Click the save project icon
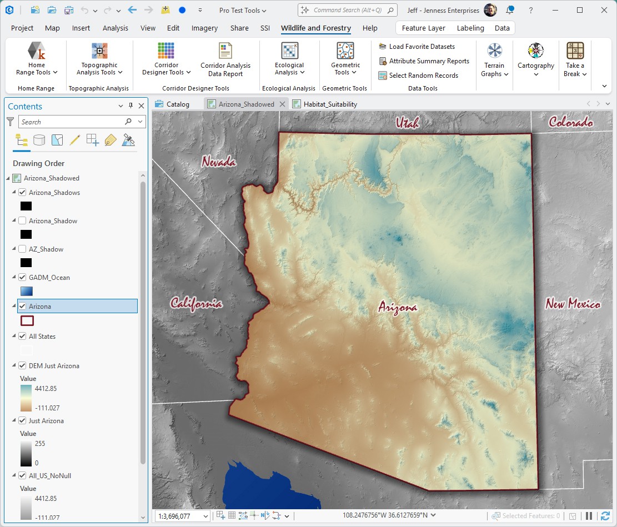The height and width of the screenshot is (527, 617). pyautogui.click(x=69, y=10)
